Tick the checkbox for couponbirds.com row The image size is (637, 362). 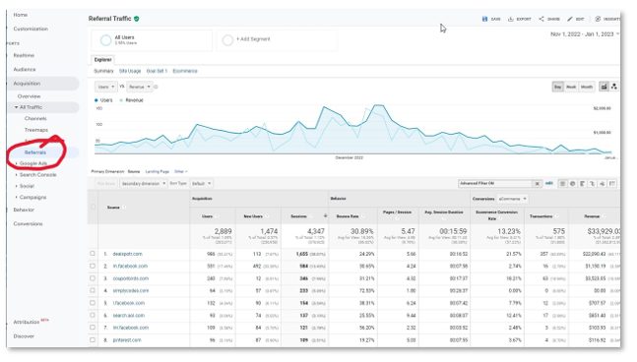tap(93, 278)
